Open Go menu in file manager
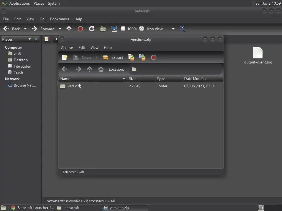Viewport: 282px width, 211px height. [42, 19]
